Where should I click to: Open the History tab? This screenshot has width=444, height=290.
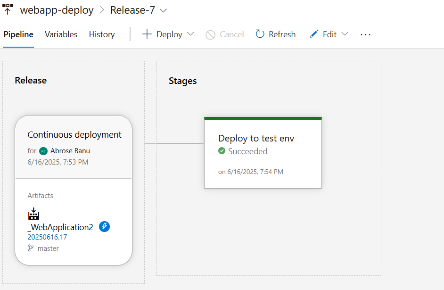(x=102, y=34)
